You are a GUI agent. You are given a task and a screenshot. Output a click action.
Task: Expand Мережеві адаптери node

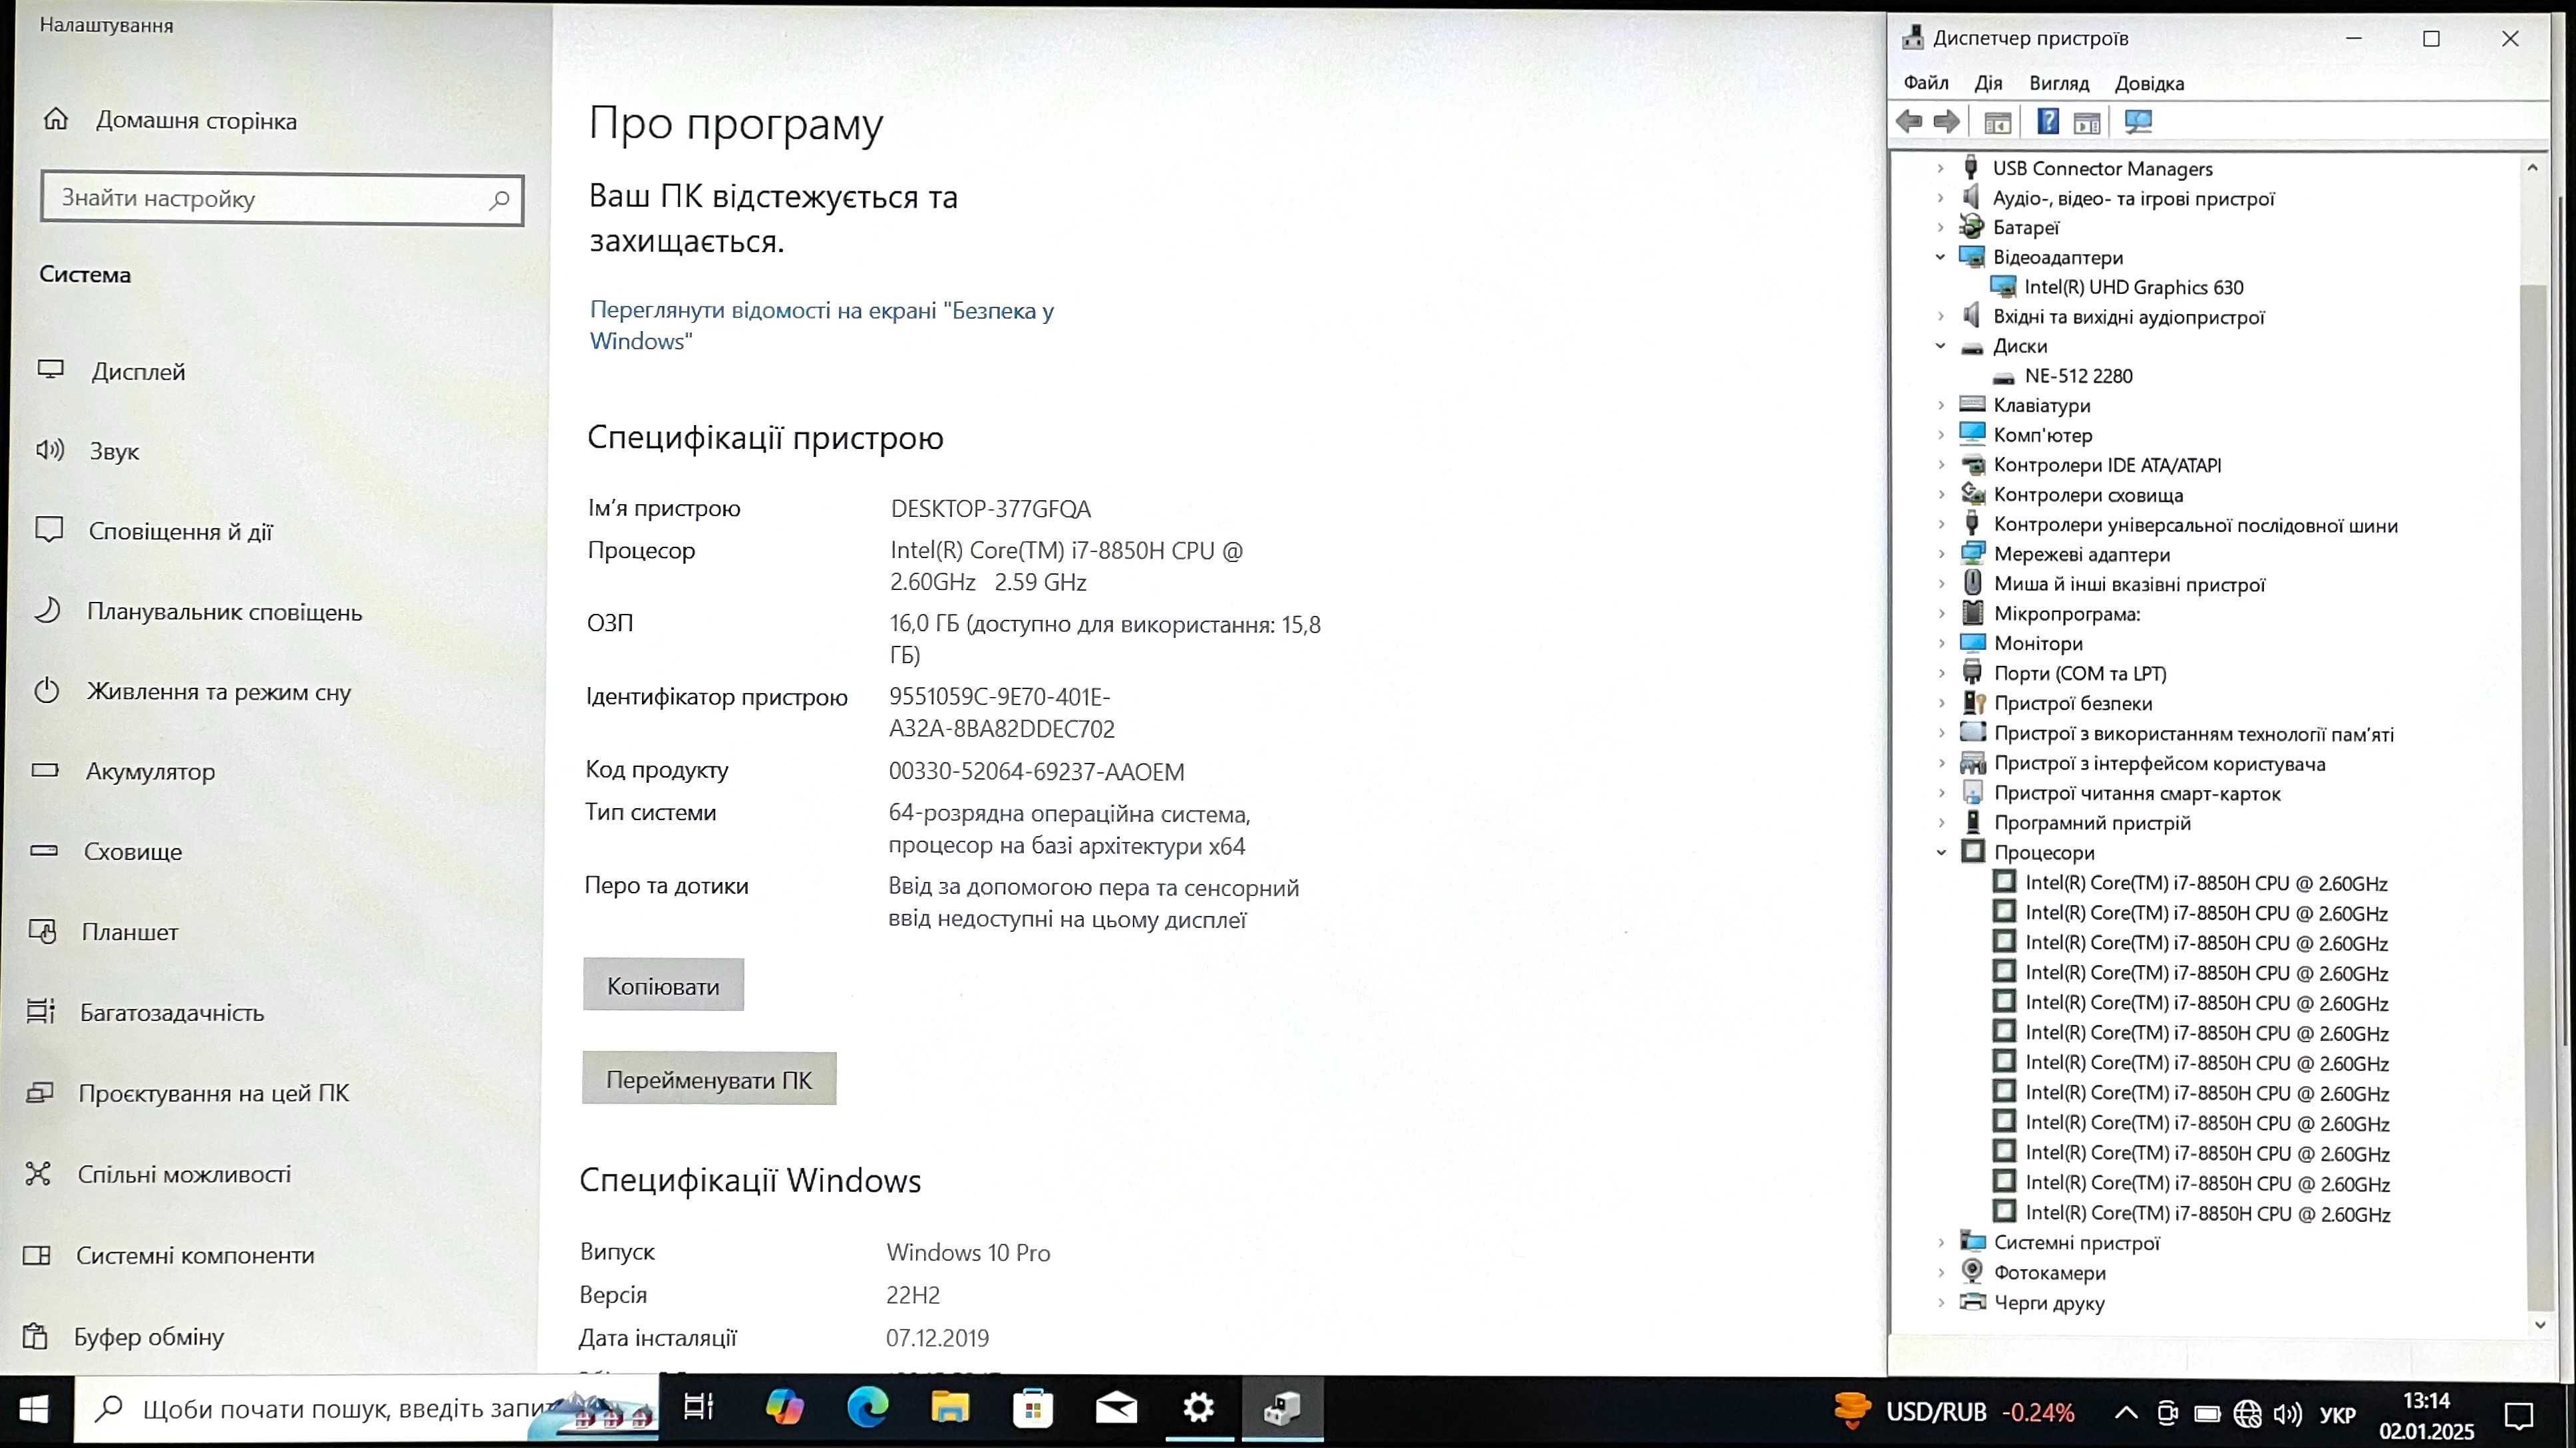[1941, 554]
